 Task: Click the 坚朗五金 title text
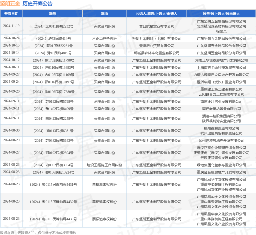click(x=10, y=3)
